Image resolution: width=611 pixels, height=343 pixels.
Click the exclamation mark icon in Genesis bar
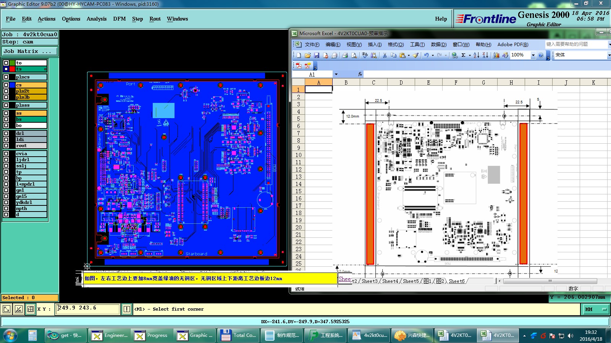tap(127, 309)
